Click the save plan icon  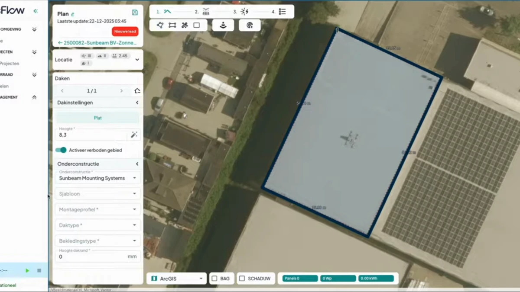(x=135, y=13)
